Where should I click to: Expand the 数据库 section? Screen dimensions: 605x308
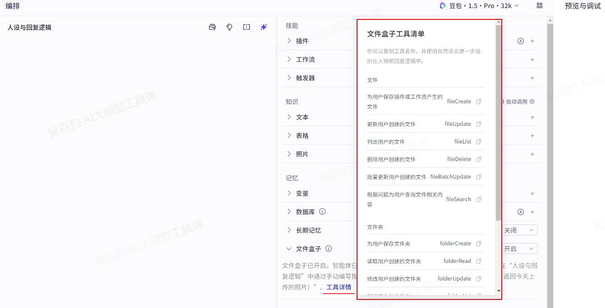[x=289, y=211]
